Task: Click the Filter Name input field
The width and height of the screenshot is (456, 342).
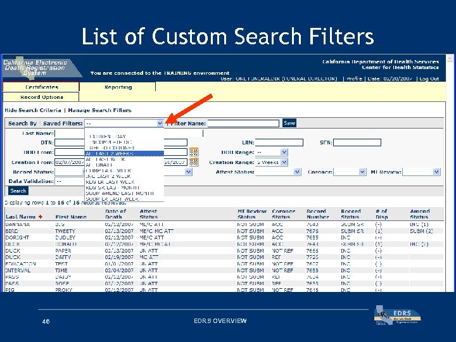Action: click(x=243, y=123)
